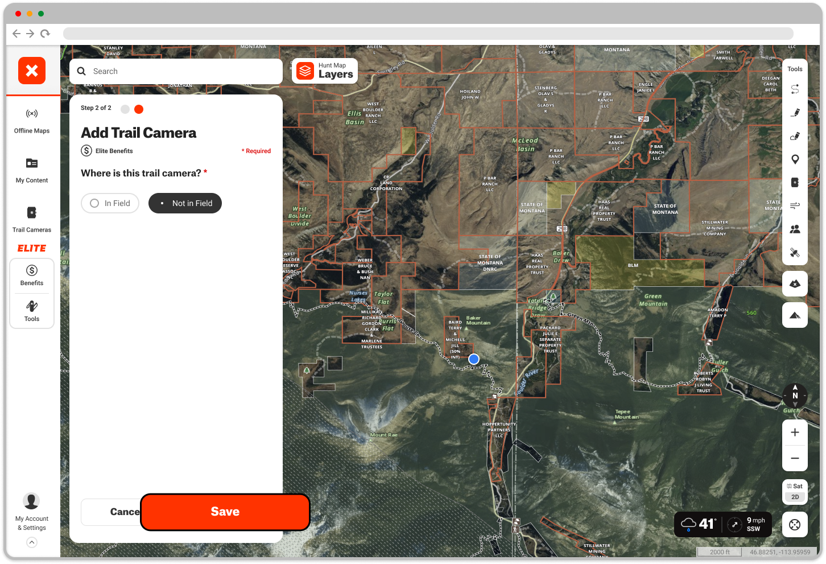Screen dimensions: 826x564
Task: Select the Not in Field option
Action: [x=185, y=203]
